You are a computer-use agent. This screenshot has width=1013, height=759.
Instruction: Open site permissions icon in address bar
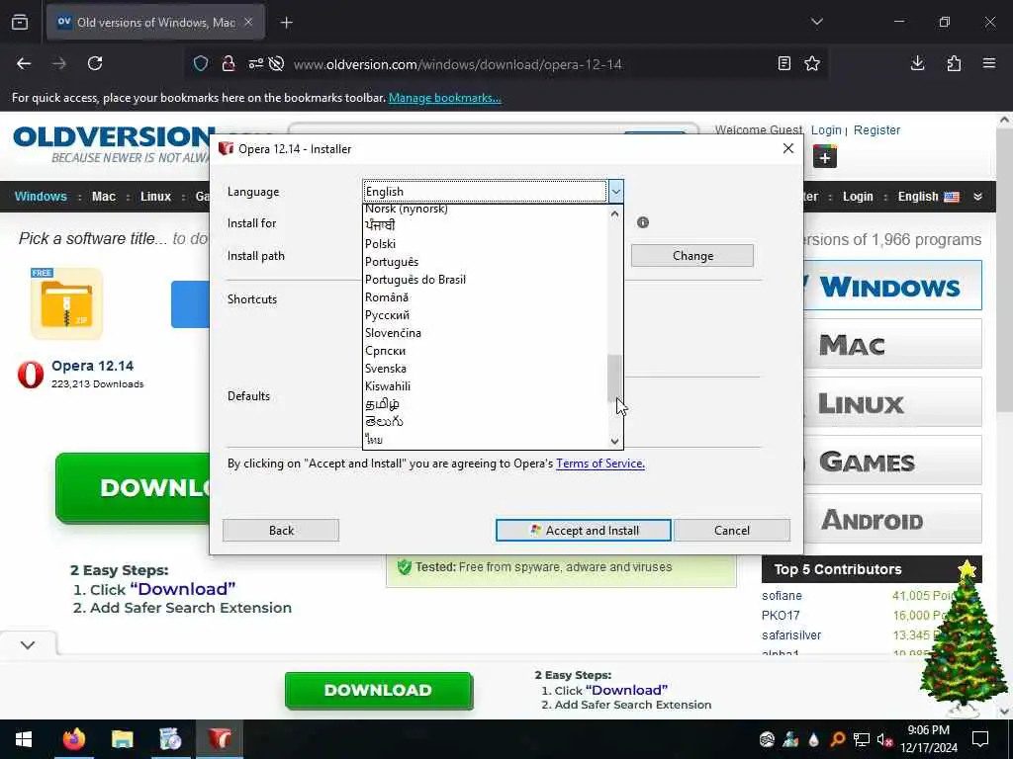(x=256, y=64)
